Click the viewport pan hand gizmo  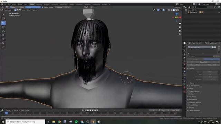pos(180,27)
